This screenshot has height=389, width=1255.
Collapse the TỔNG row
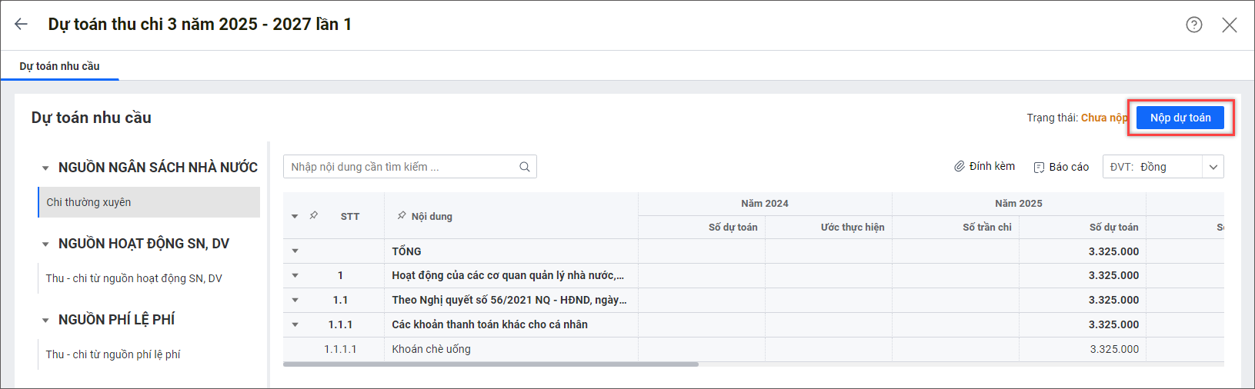pyautogui.click(x=295, y=251)
